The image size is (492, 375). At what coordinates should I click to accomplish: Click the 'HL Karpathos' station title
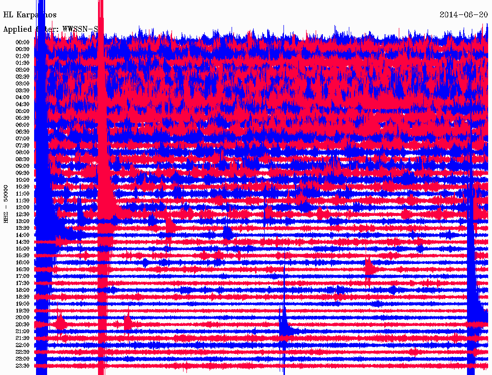(30, 15)
